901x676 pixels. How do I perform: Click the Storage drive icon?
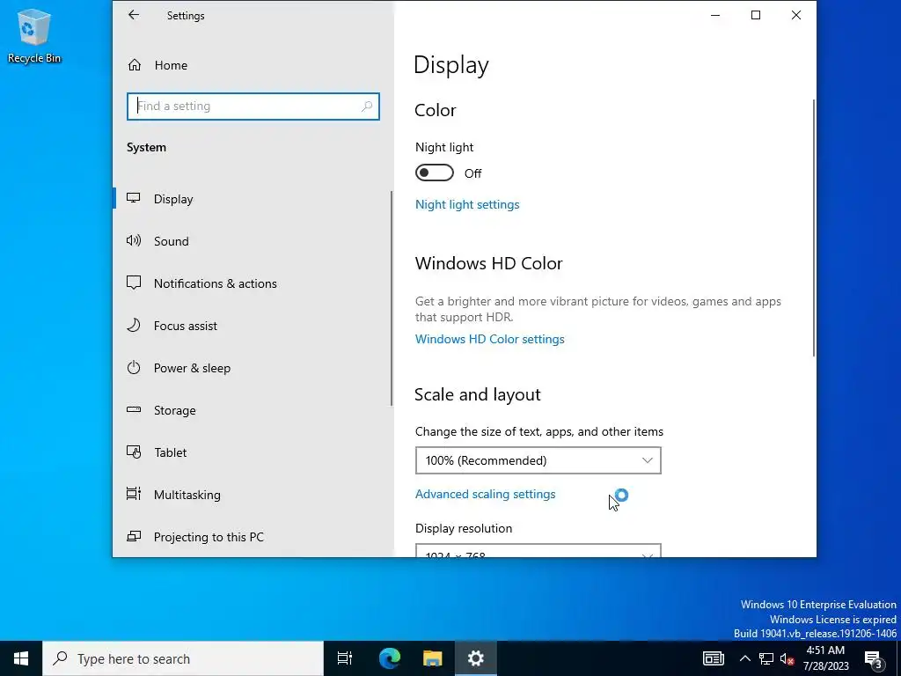click(134, 410)
